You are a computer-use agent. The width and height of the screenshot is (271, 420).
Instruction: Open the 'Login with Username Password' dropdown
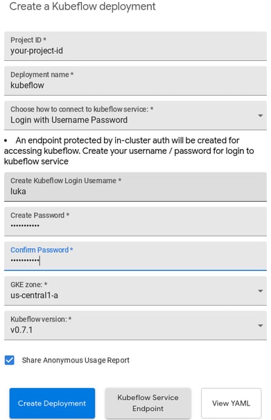136,116
